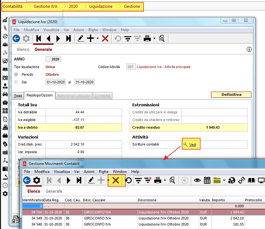Click the edit pencil in Liquidazione Iva toolbar
Viewport: 265px width, 229px height.
[81, 38]
